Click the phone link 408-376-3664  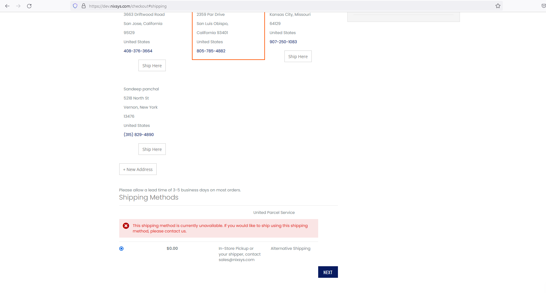tap(138, 51)
